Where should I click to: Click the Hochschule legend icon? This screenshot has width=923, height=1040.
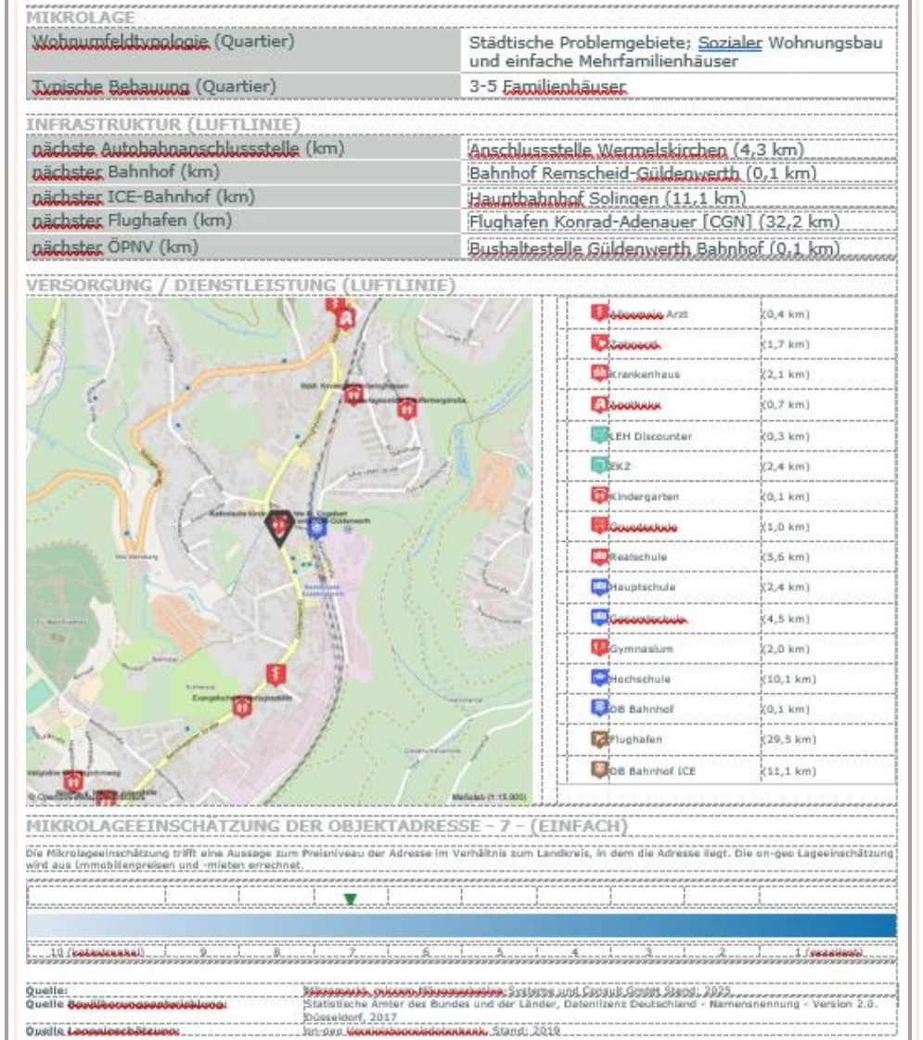coord(599,678)
